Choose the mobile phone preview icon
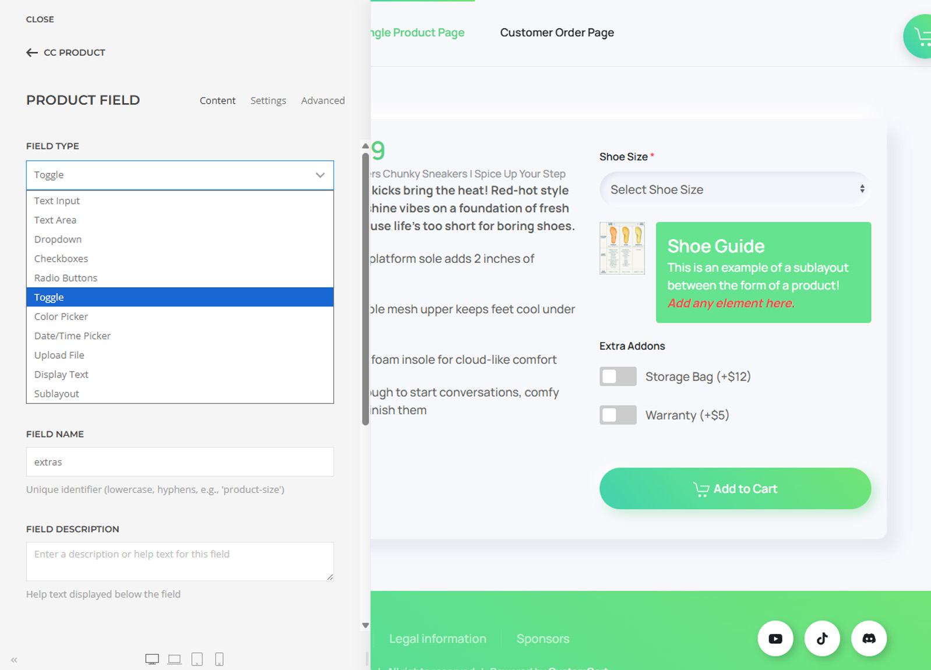 pos(219,659)
